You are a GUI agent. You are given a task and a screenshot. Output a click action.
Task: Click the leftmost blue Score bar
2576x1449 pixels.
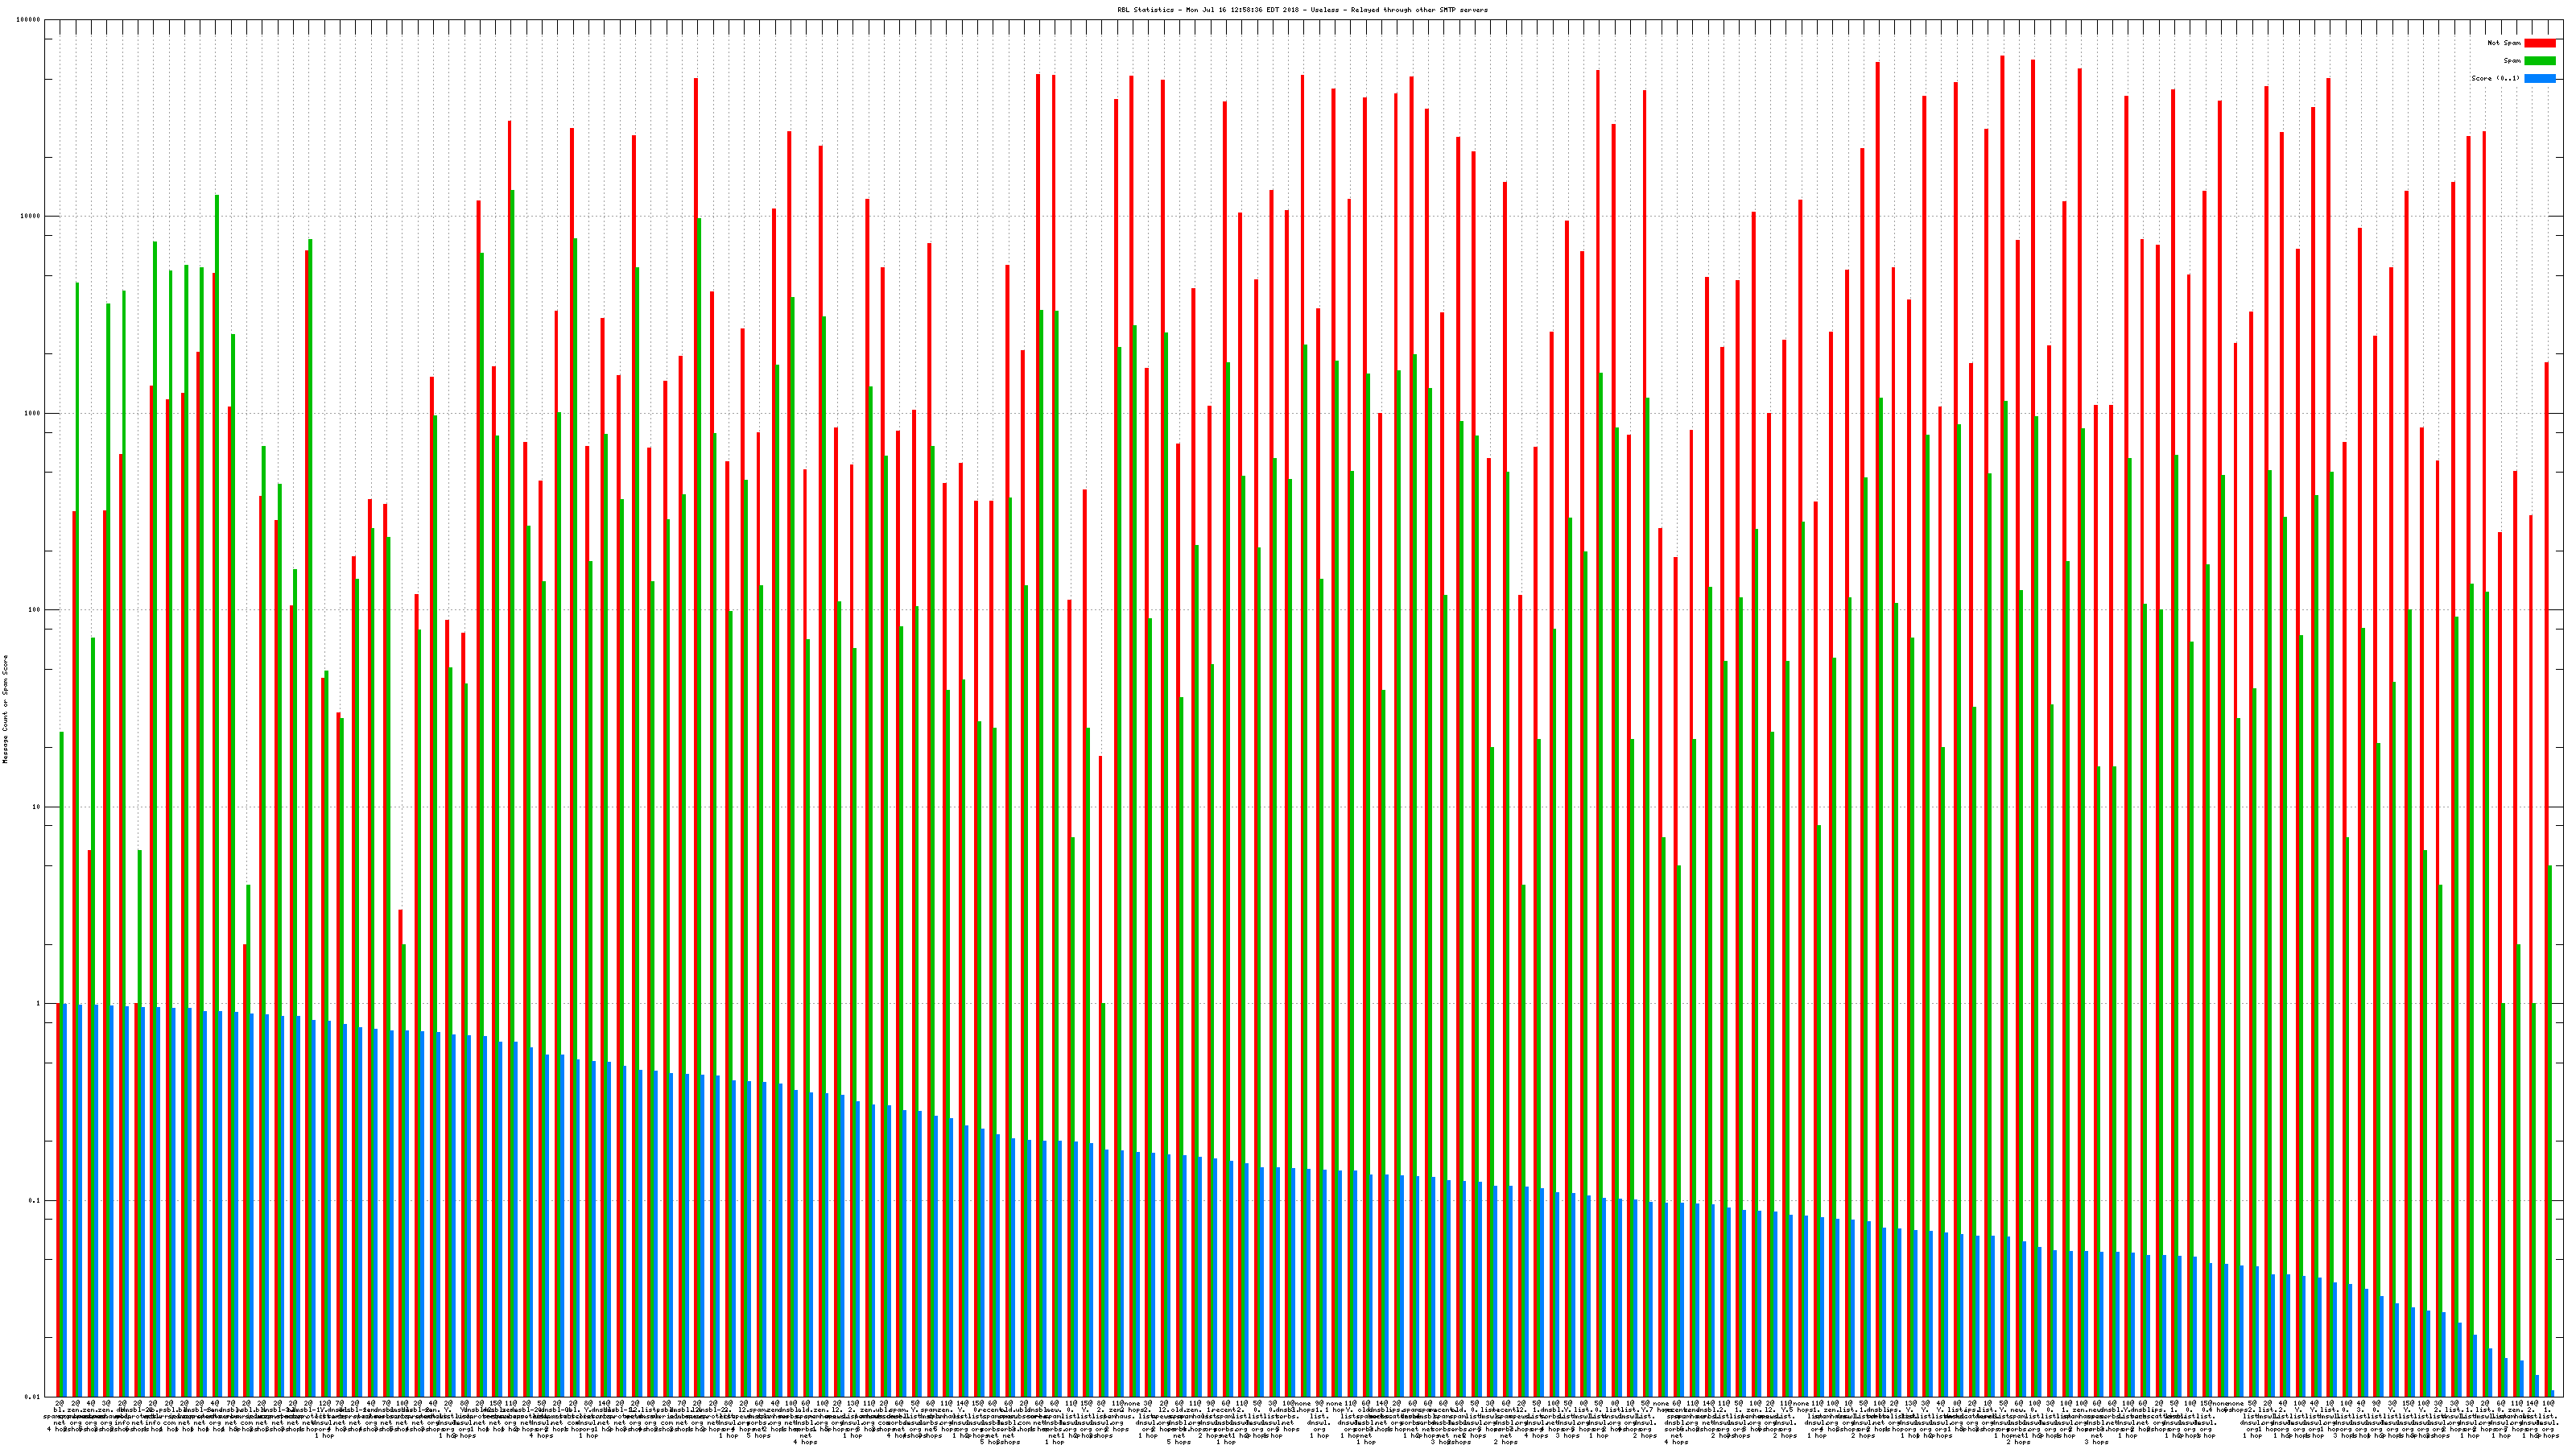(65, 1200)
